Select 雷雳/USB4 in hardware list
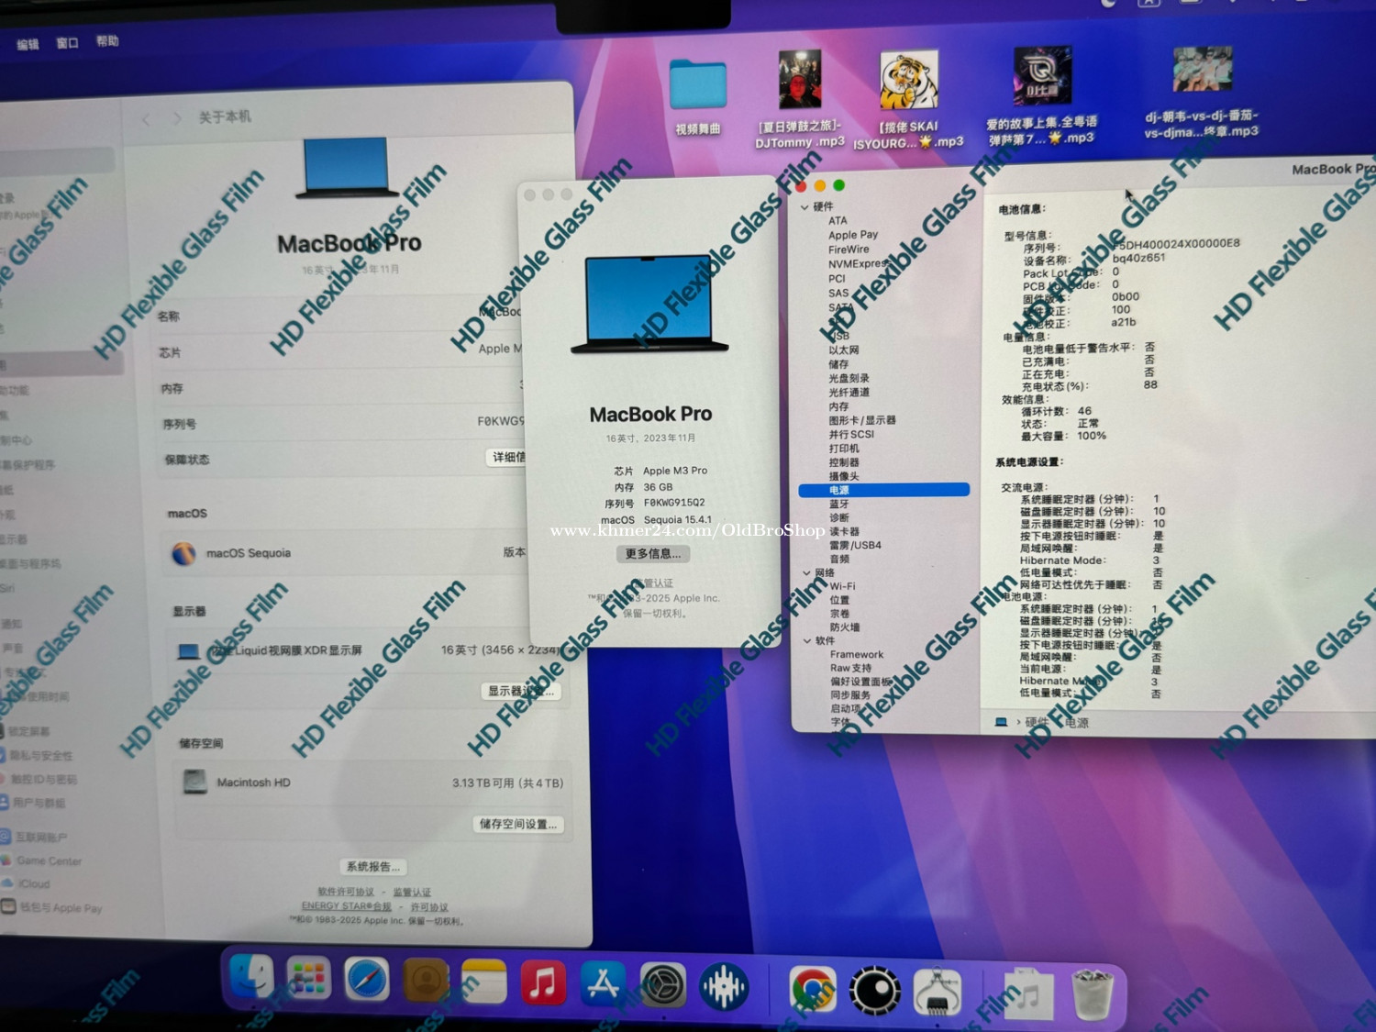This screenshot has width=1376, height=1032. (855, 545)
